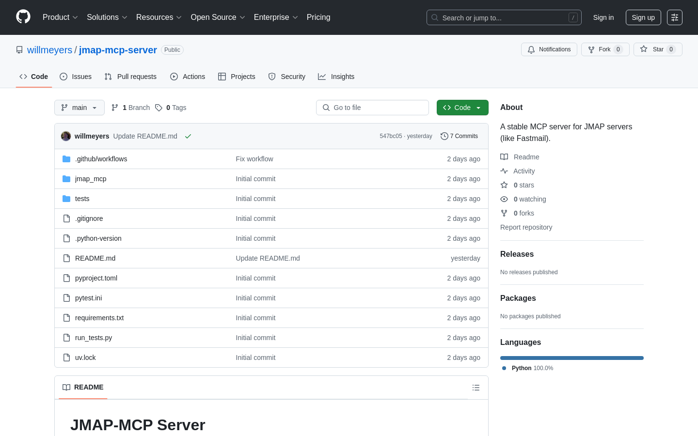The height and width of the screenshot is (436, 698).
Task: Click the willmeyers avatar in commit row
Action: pos(66,136)
